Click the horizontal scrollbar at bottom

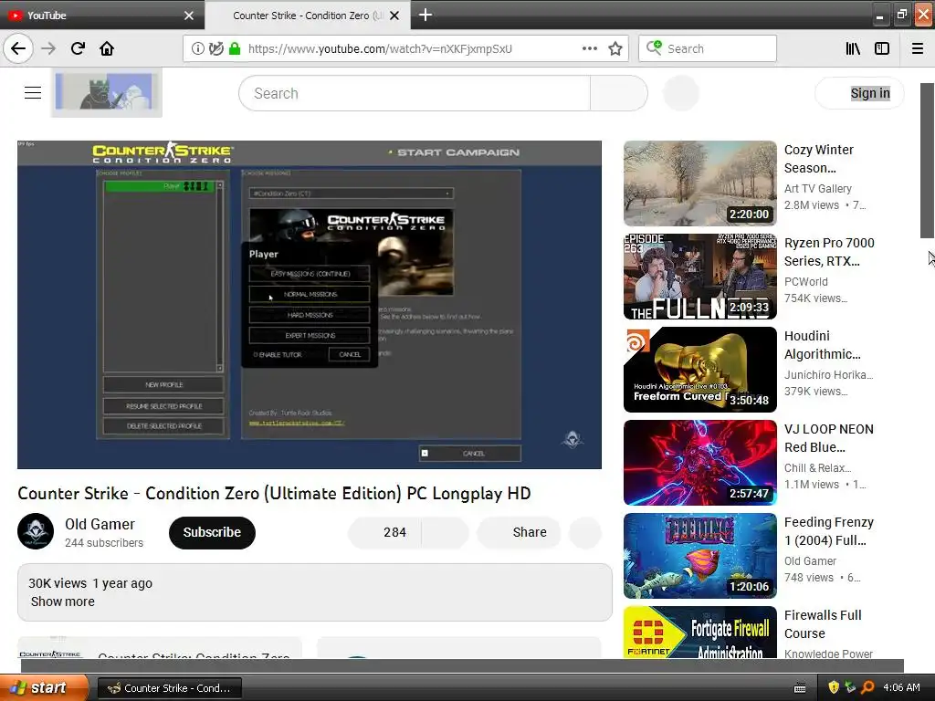pyautogui.click(x=462, y=665)
